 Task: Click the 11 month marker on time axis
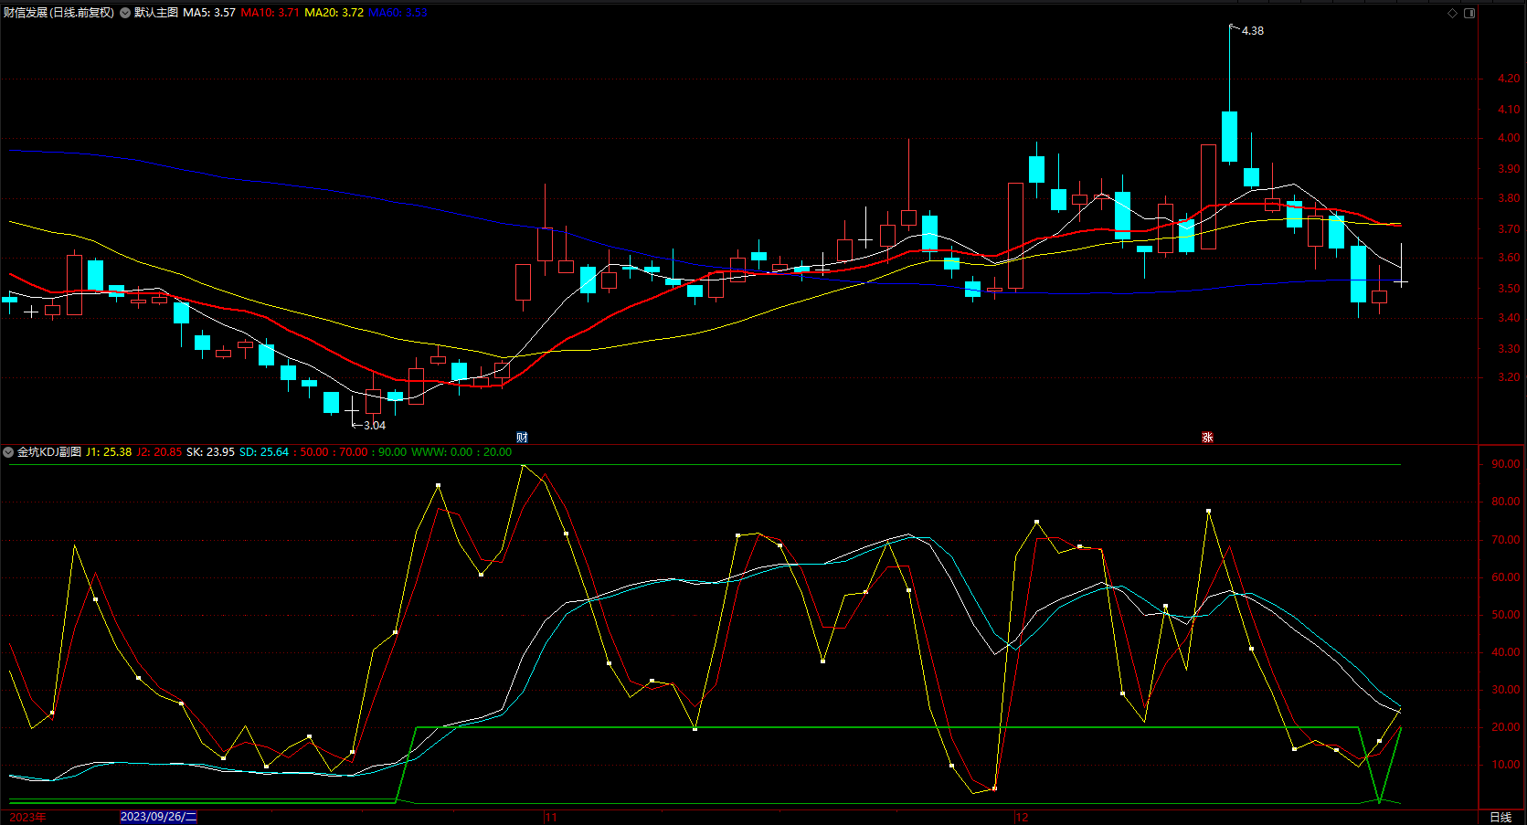tap(551, 818)
